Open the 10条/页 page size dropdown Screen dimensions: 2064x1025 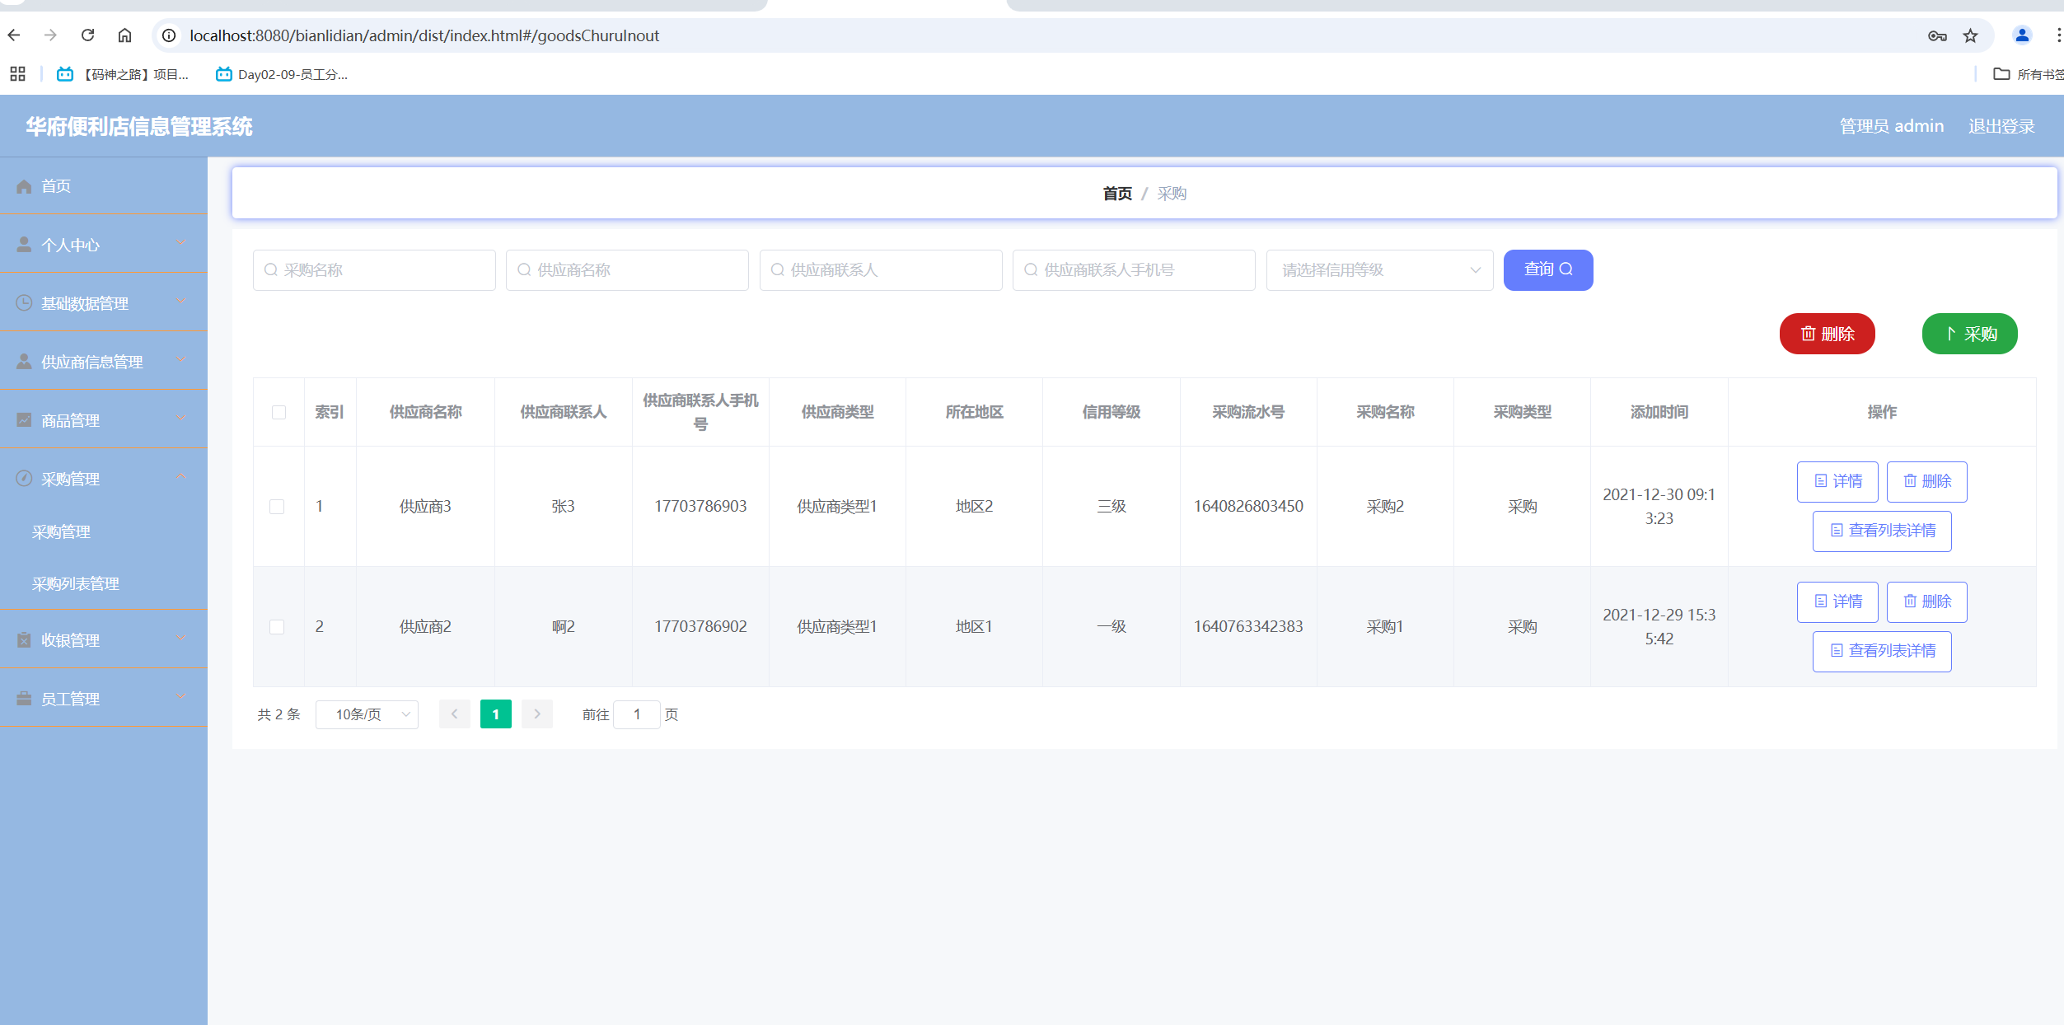(x=367, y=714)
